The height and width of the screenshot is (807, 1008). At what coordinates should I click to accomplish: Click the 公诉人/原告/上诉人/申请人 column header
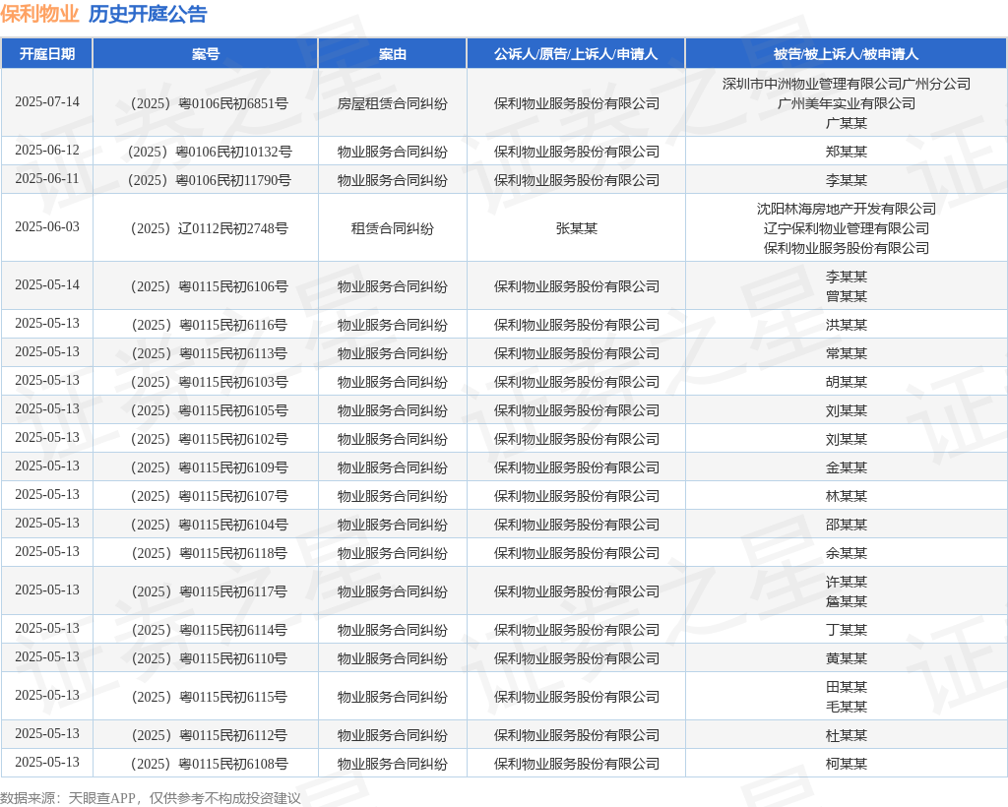click(576, 54)
